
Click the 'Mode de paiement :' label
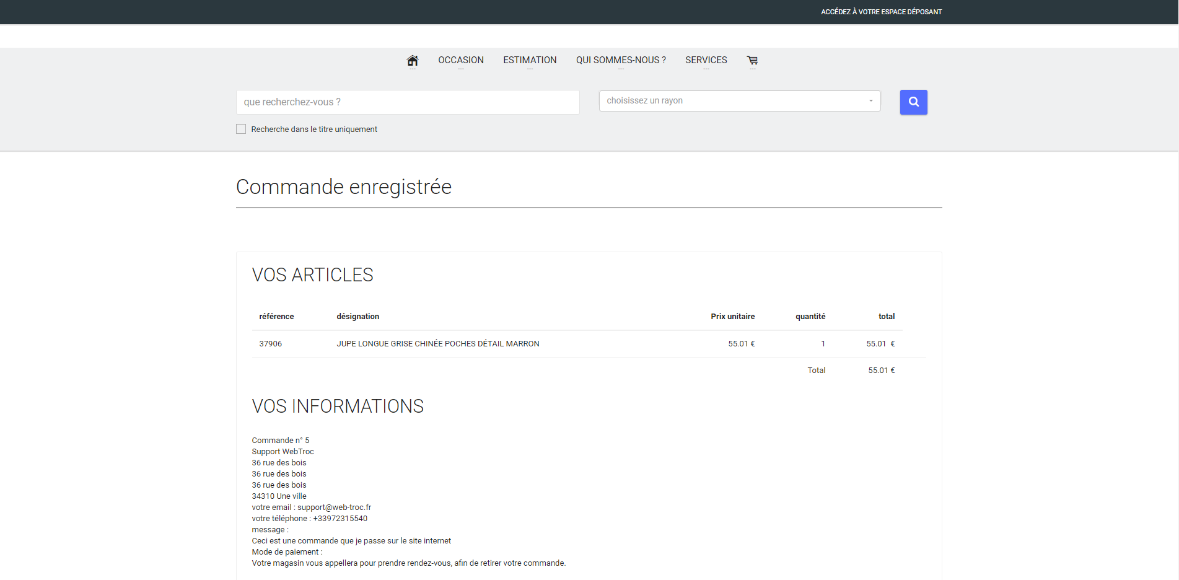point(287,552)
